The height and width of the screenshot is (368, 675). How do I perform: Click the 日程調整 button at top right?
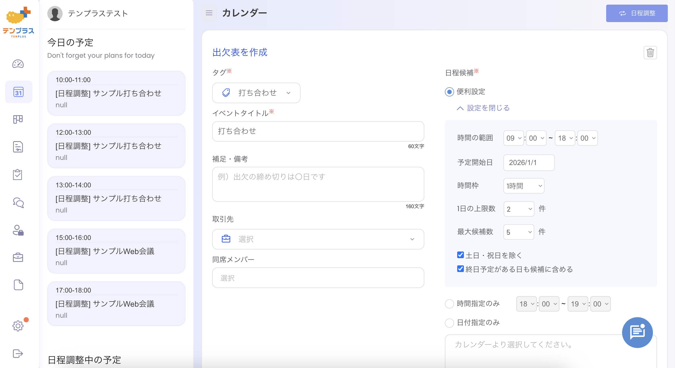[x=637, y=13]
